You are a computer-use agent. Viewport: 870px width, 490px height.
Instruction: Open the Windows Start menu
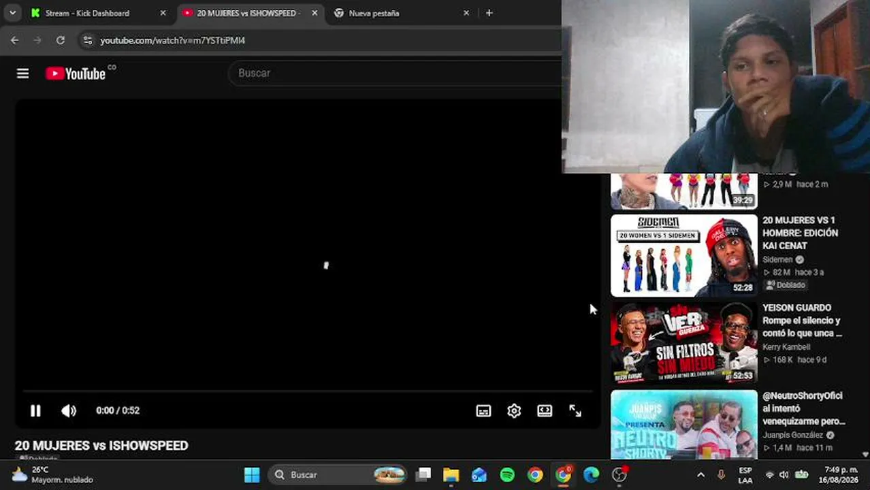pos(252,474)
